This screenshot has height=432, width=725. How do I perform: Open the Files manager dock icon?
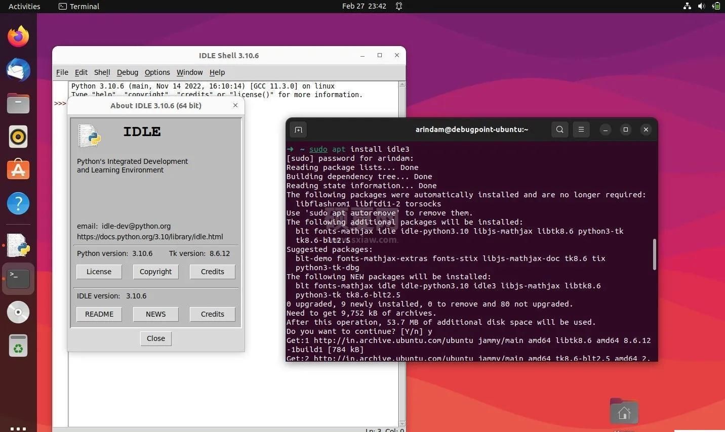18,103
